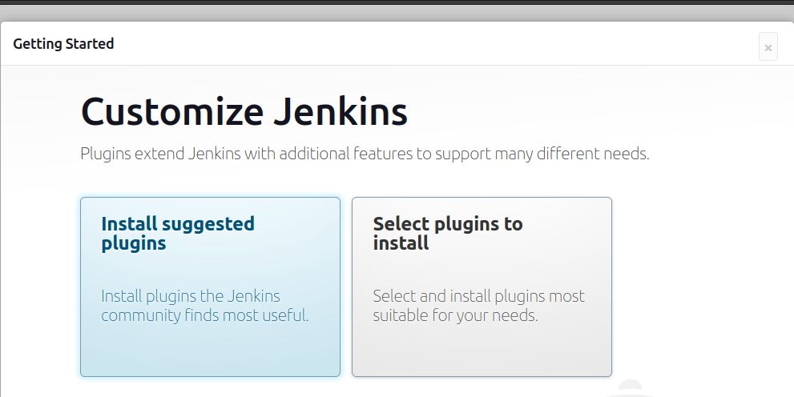Choose the Select plugins to install card
Screen dimensions: 794x397
pyautogui.click(x=482, y=286)
